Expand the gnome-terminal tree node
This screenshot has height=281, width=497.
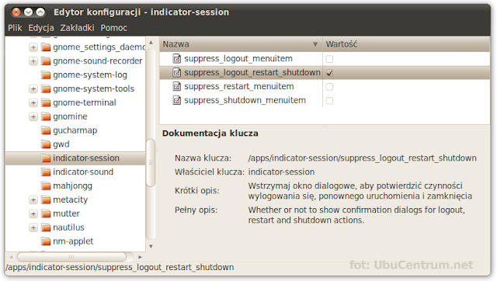(x=33, y=102)
